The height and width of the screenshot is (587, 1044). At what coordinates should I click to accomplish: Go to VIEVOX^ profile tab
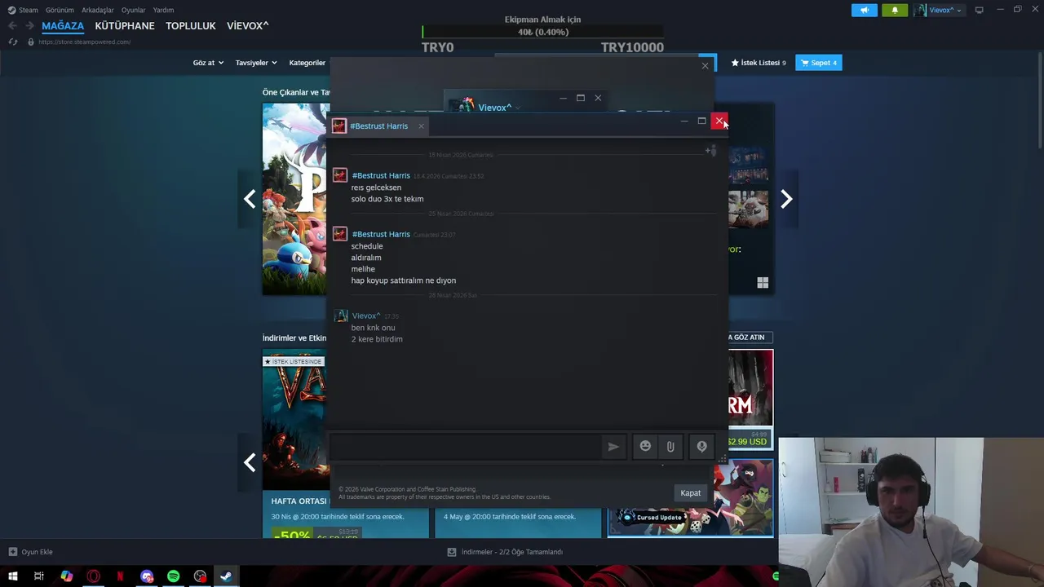pyautogui.click(x=248, y=26)
